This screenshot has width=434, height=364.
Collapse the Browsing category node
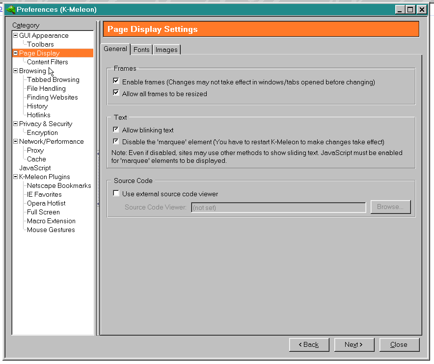[x=15, y=71]
